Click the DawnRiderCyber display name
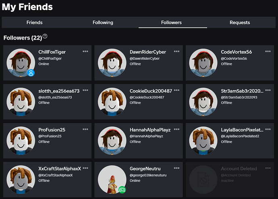278x199 pixels. tap(148, 52)
